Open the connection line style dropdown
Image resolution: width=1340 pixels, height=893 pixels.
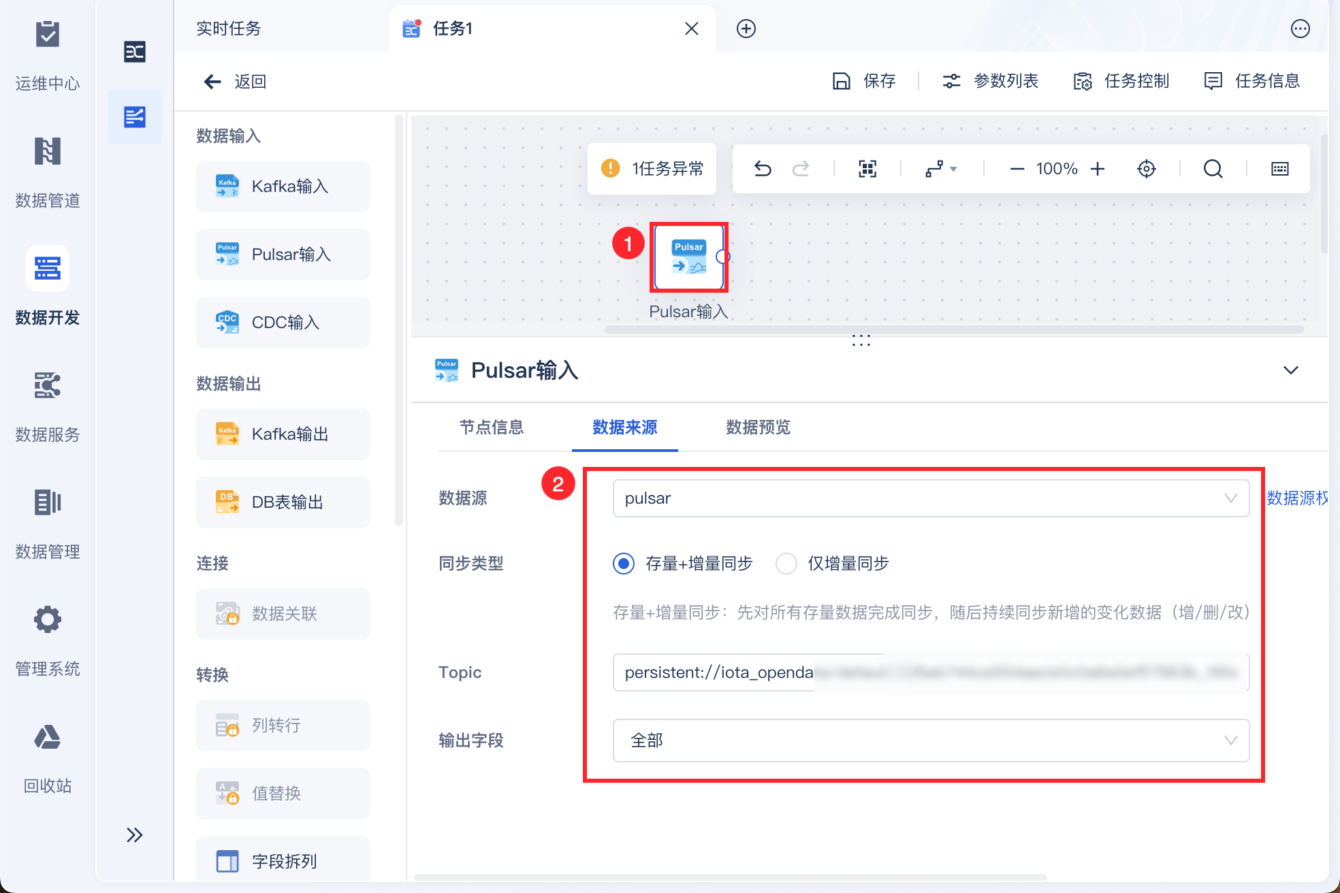pyautogui.click(x=941, y=169)
